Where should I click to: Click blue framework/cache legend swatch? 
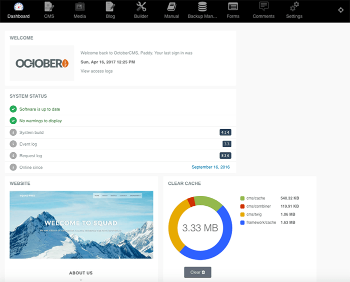click(242, 222)
